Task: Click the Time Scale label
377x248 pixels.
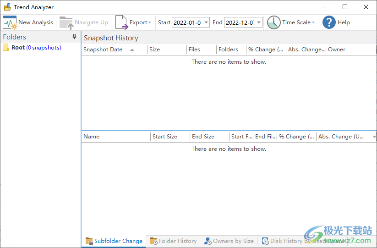Action: pyautogui.click(x=296, y=22)
